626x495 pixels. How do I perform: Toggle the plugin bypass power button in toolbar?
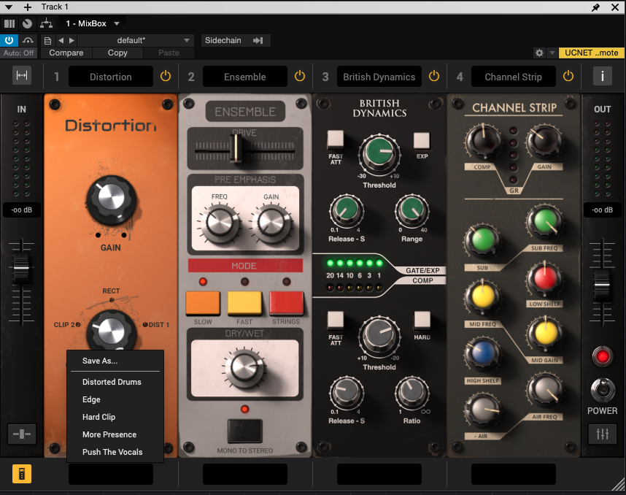pyautogui.click(x=9, y=40)
